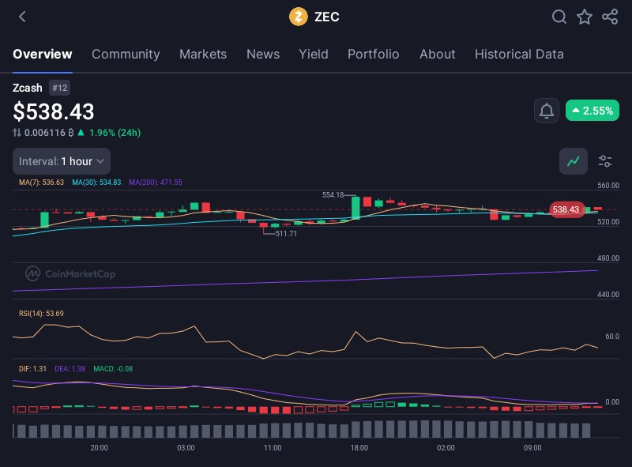Tap the Zcash coin logo

click(299, 17)
